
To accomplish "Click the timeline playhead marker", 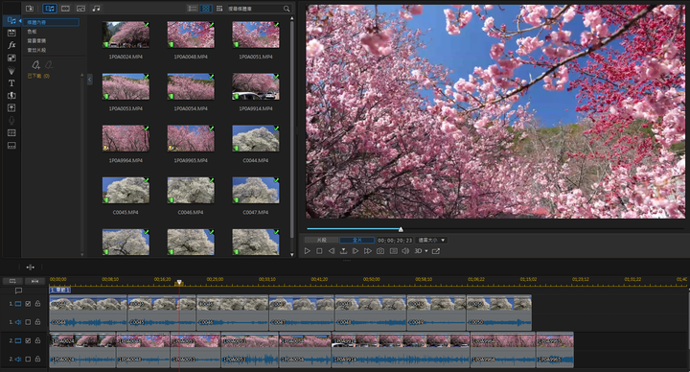I will pyautogui.click(x=179, y=283).
